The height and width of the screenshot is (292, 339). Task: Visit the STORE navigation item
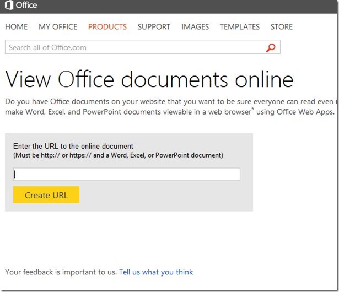282,27
